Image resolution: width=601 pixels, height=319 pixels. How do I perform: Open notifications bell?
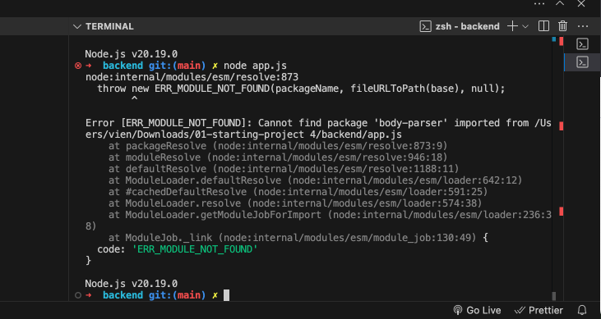(x=582, y=310)
